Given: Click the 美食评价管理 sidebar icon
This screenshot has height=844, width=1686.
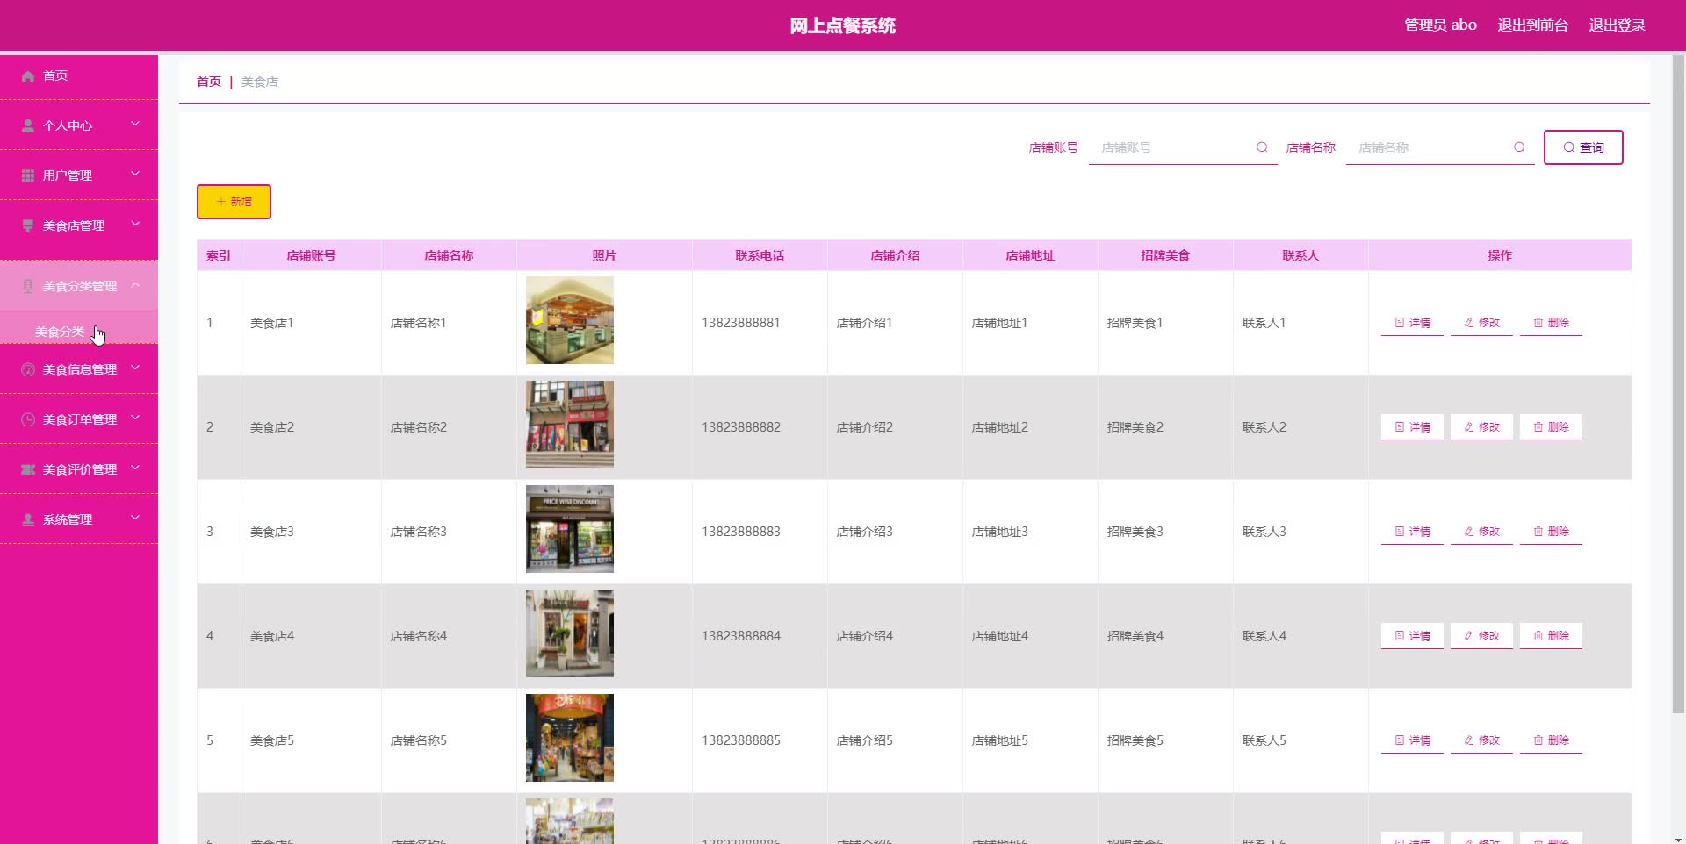Looking at the screenshot, I should coord(28,469).
